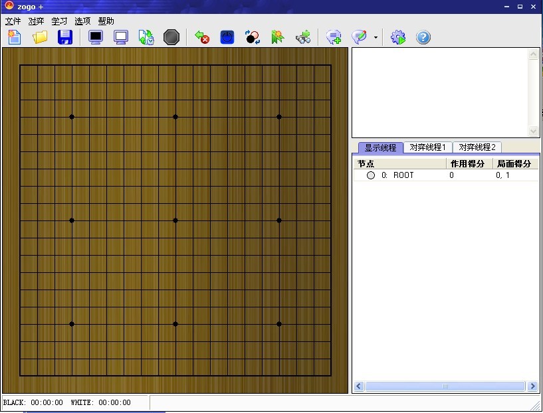Open the help question mark icon
This screenshot has height=413, width=543.
coord(423,37)
